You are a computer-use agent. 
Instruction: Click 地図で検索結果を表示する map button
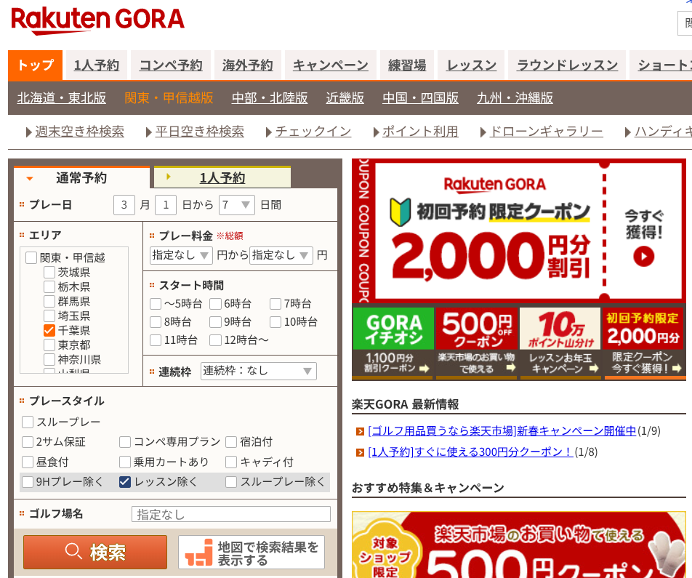tap(251, 552)
